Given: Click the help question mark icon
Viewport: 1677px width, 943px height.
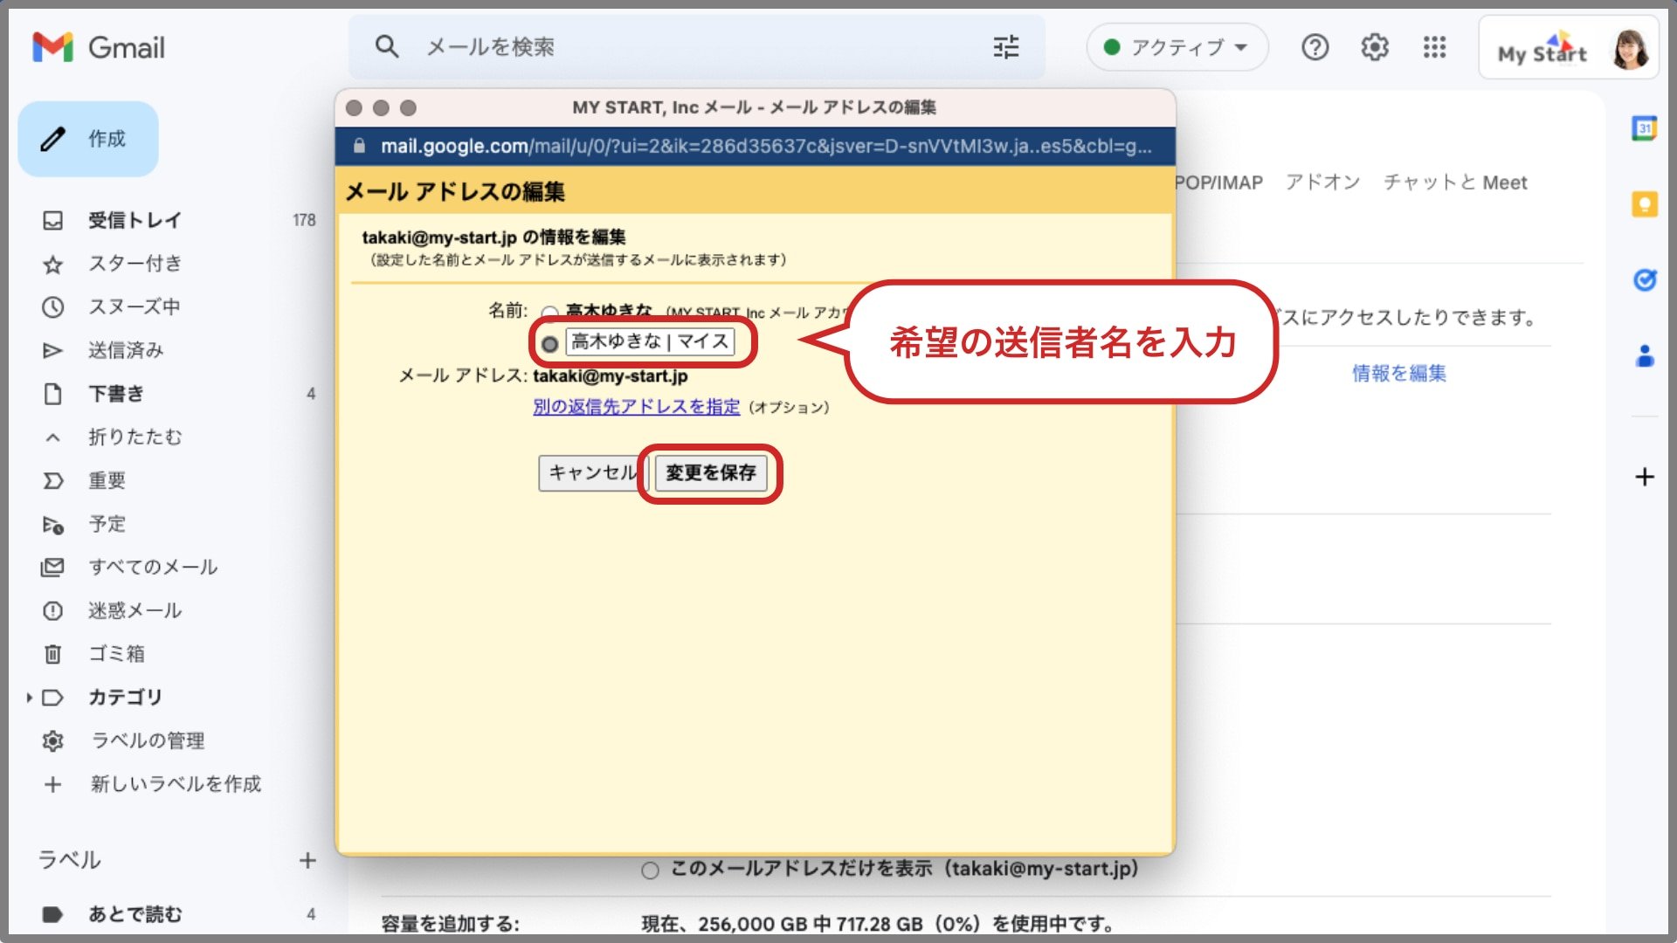Looking at the screenshot, I should 1313,47.
